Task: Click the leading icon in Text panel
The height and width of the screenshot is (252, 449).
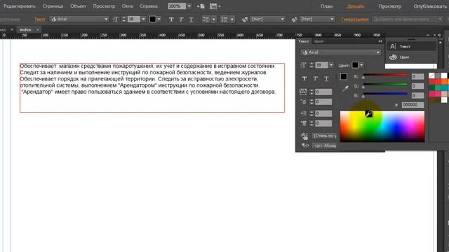Action: pos(303,101)
